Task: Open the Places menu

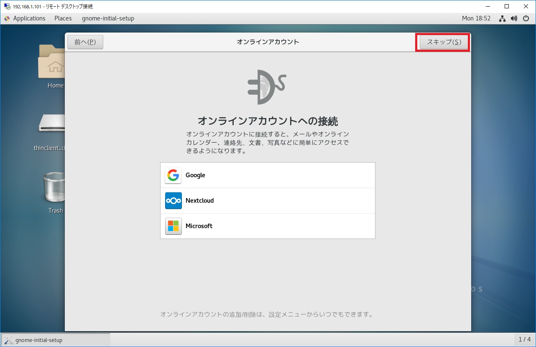Action: (x=63, y=18)
